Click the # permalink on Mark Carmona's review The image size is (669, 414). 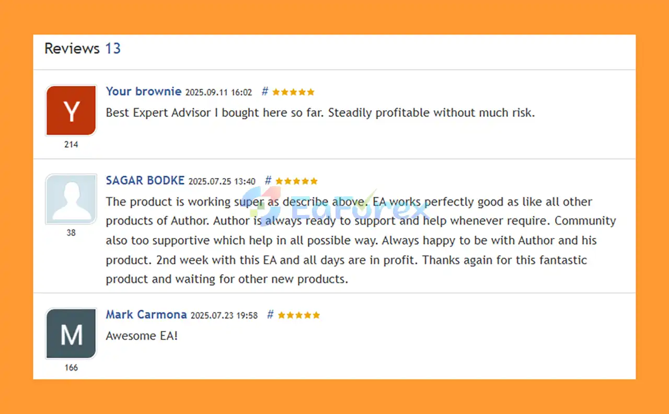(x=270, y=314)
